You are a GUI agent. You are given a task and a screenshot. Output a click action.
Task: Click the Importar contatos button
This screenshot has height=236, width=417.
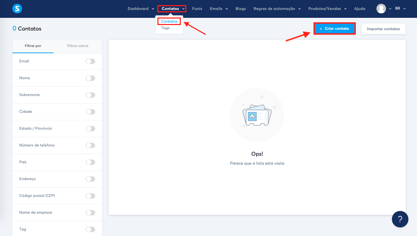point(383,29)
